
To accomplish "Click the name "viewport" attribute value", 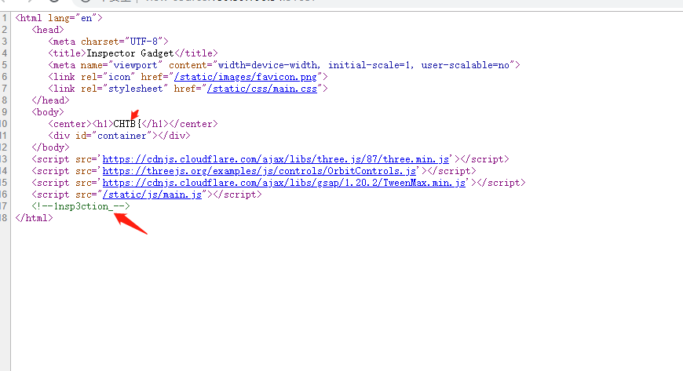I will pyautogui.click(x=135, y=65).
